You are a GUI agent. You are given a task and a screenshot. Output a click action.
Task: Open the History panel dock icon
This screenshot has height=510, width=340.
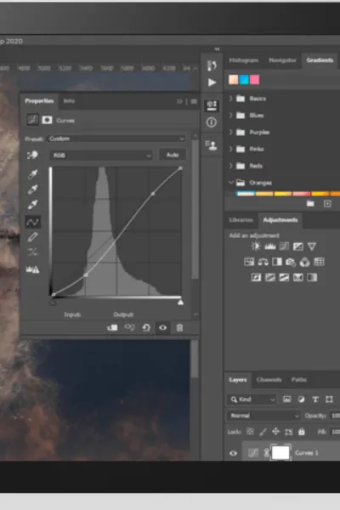(x=212, y=65)
